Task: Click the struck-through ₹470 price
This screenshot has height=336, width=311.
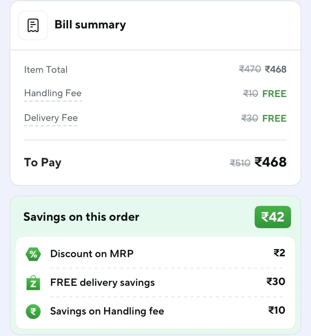Action: click(x=250, y=69)
